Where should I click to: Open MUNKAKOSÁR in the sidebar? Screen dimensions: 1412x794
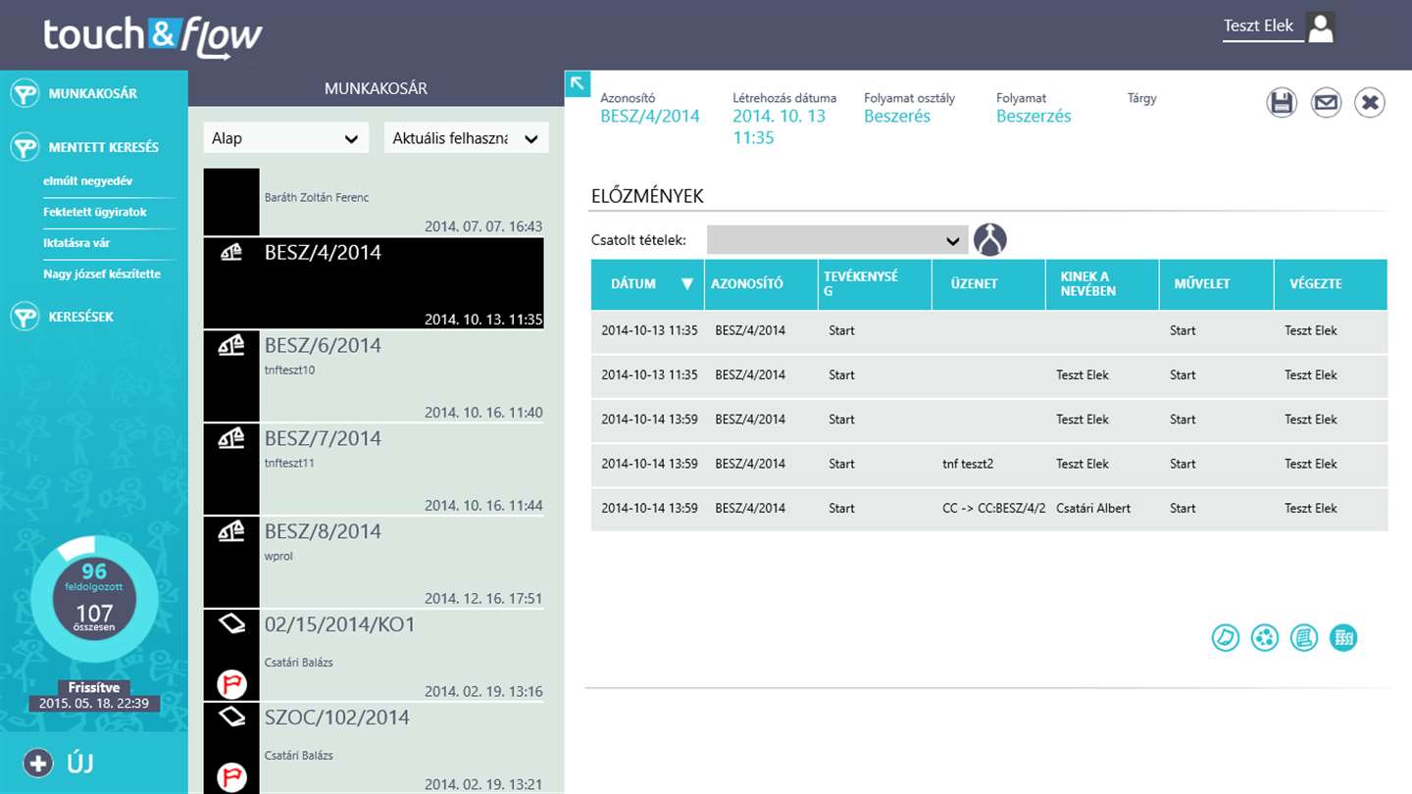point(92,94)
